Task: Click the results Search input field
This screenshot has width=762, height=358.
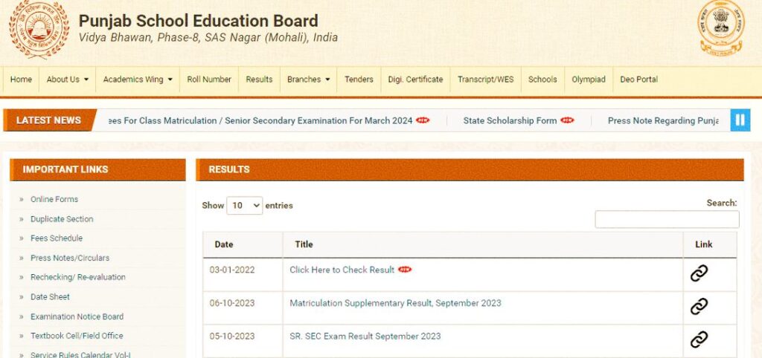Action: (667, 219)
